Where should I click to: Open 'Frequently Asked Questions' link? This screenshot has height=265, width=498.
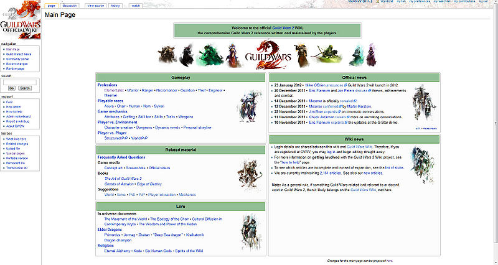coord(121,157)
